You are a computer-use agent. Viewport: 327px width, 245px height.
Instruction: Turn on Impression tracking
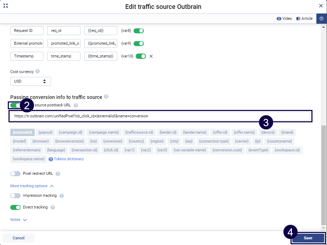16,196
